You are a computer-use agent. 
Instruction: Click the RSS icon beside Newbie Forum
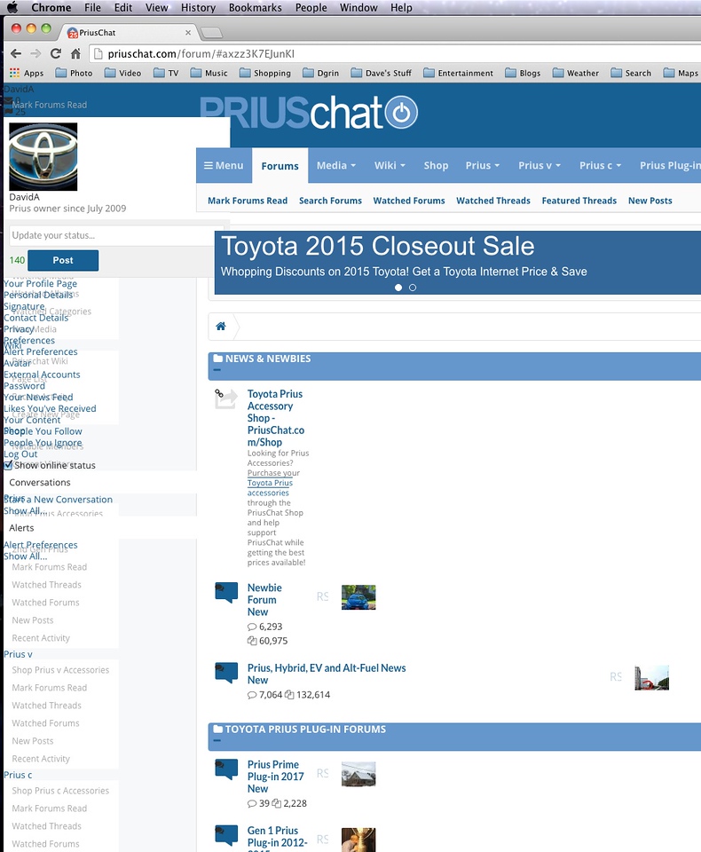[323, 596]
